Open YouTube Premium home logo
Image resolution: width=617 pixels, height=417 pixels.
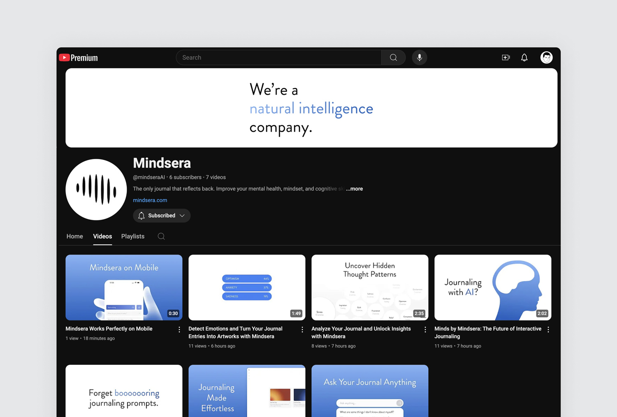point(78,58)
